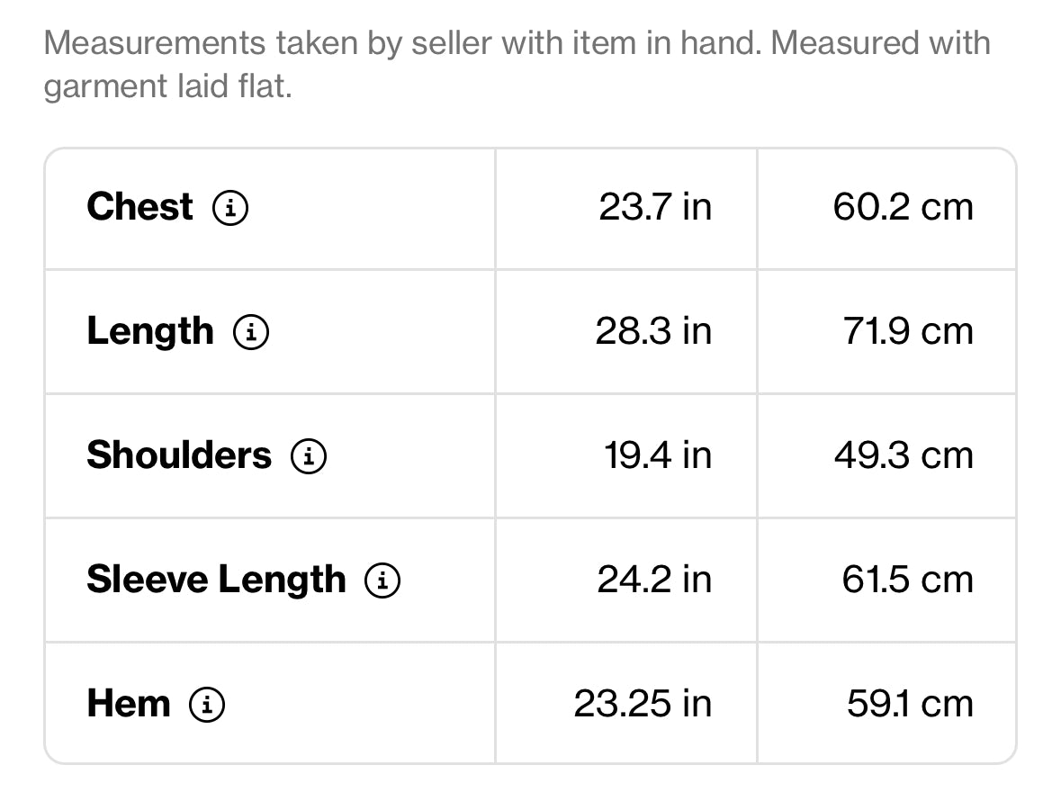Click the 23.25 in hem value
1061x792 pixels.
coord(643,704)
